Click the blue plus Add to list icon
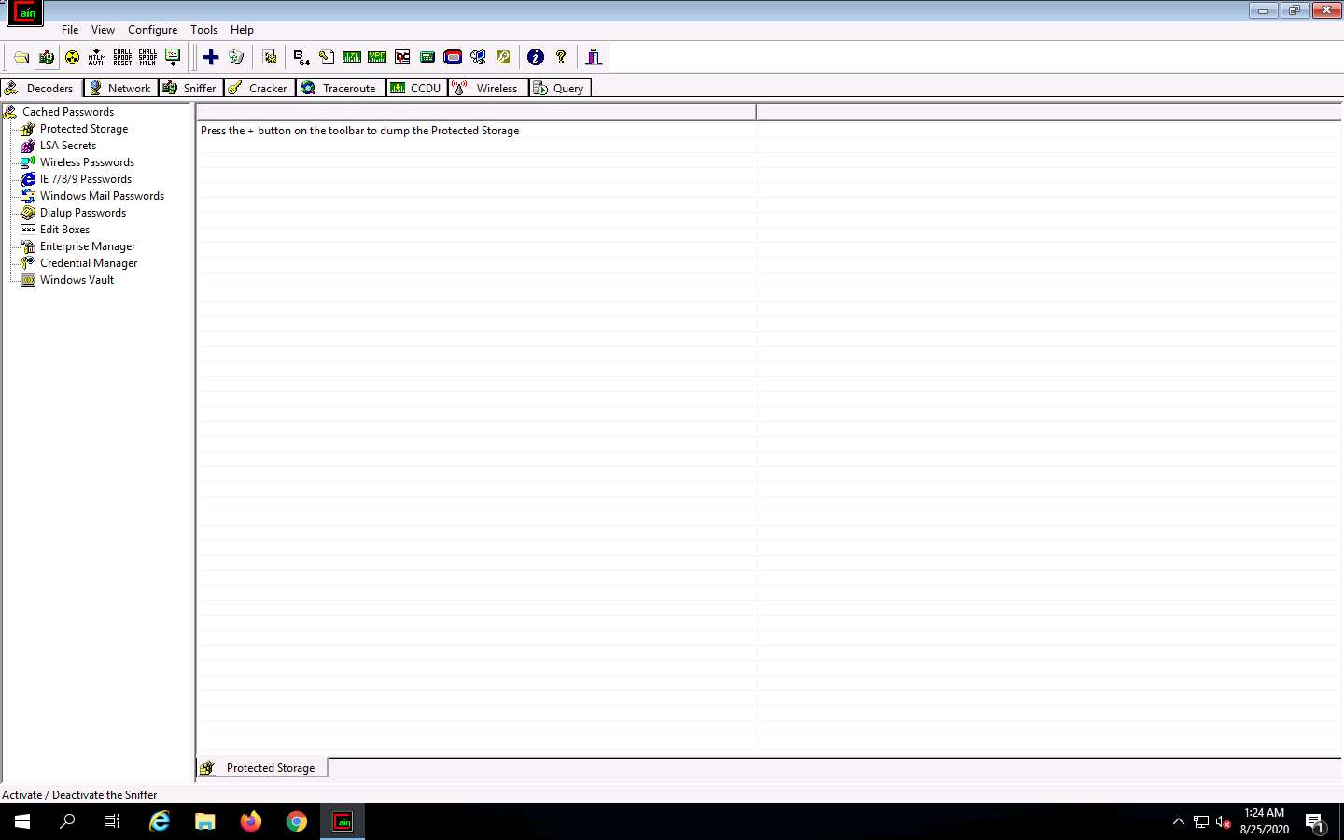This screenshot has height=840, width=1344. click(x=211, y=58)
